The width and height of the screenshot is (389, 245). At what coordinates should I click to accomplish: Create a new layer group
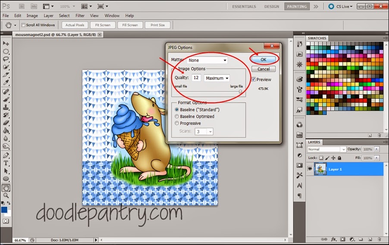[x=361, y=239]
